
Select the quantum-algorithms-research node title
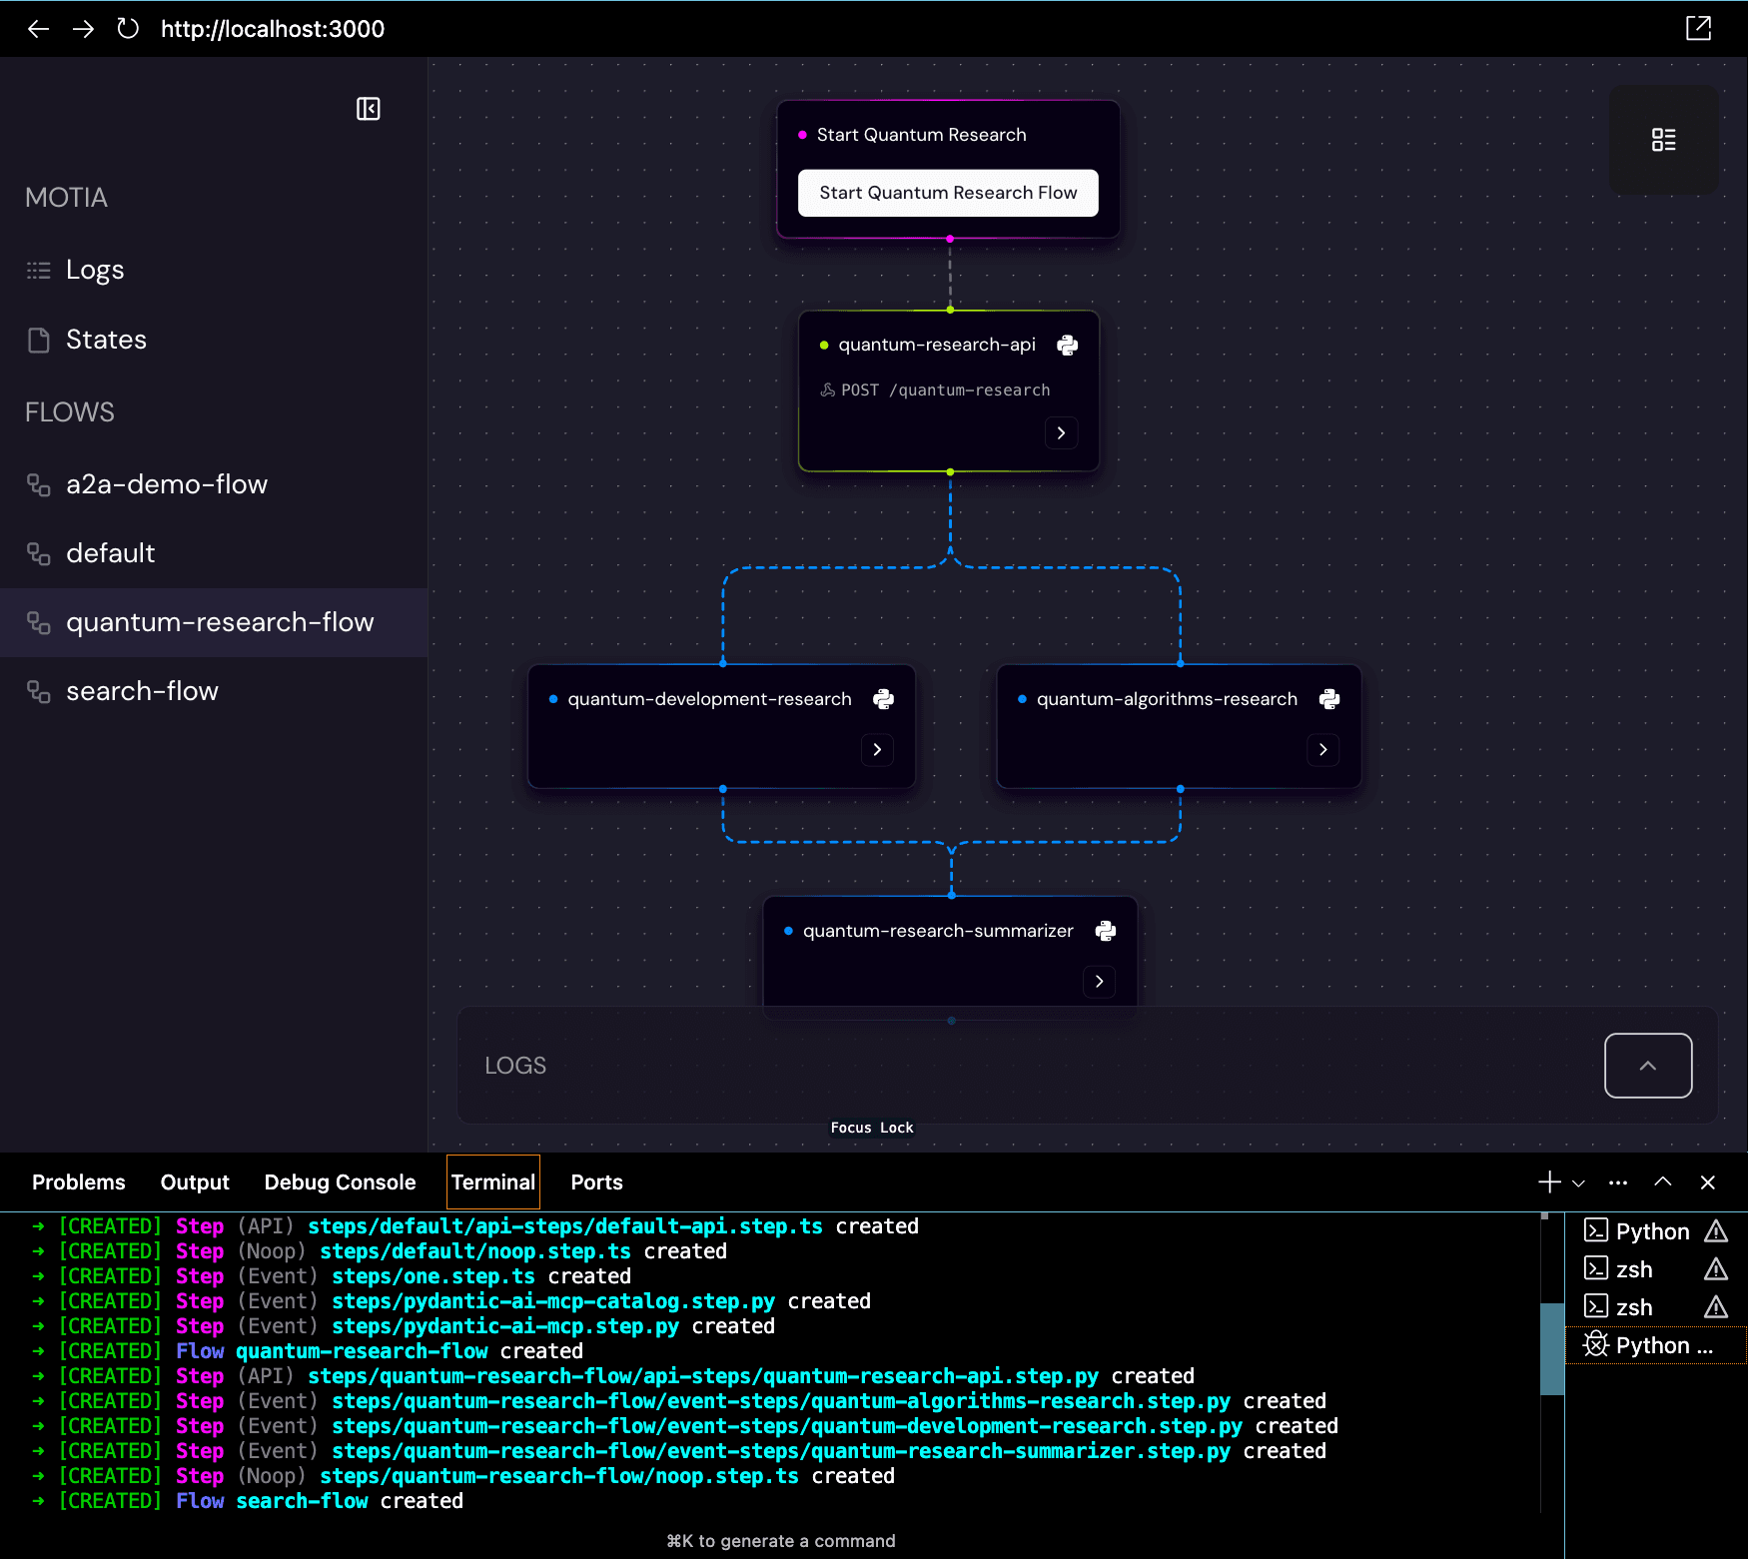pyautogui.click(x=1167, y=699)
